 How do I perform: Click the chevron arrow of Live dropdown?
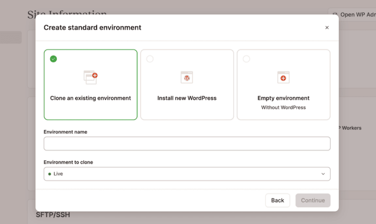point(323,174)
